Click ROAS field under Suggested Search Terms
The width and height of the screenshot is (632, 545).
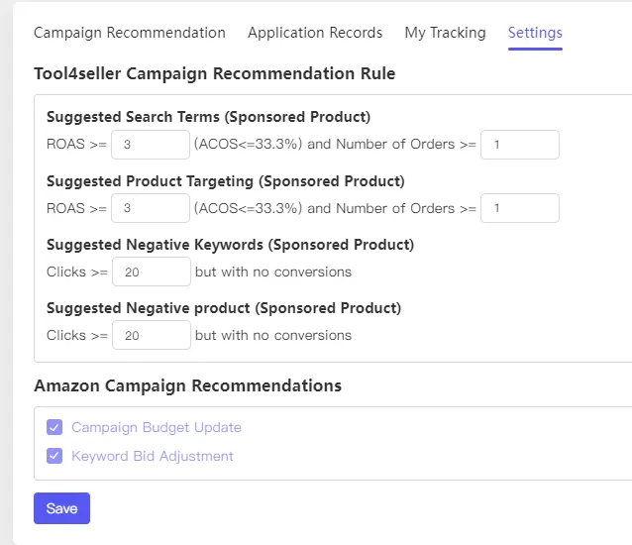tap(151, 145)
